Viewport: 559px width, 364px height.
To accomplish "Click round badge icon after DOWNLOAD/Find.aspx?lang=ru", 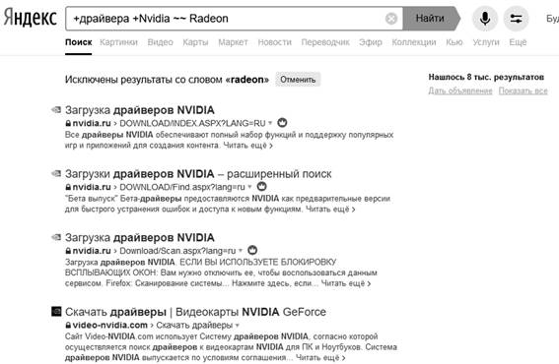I will pos(261,187).
